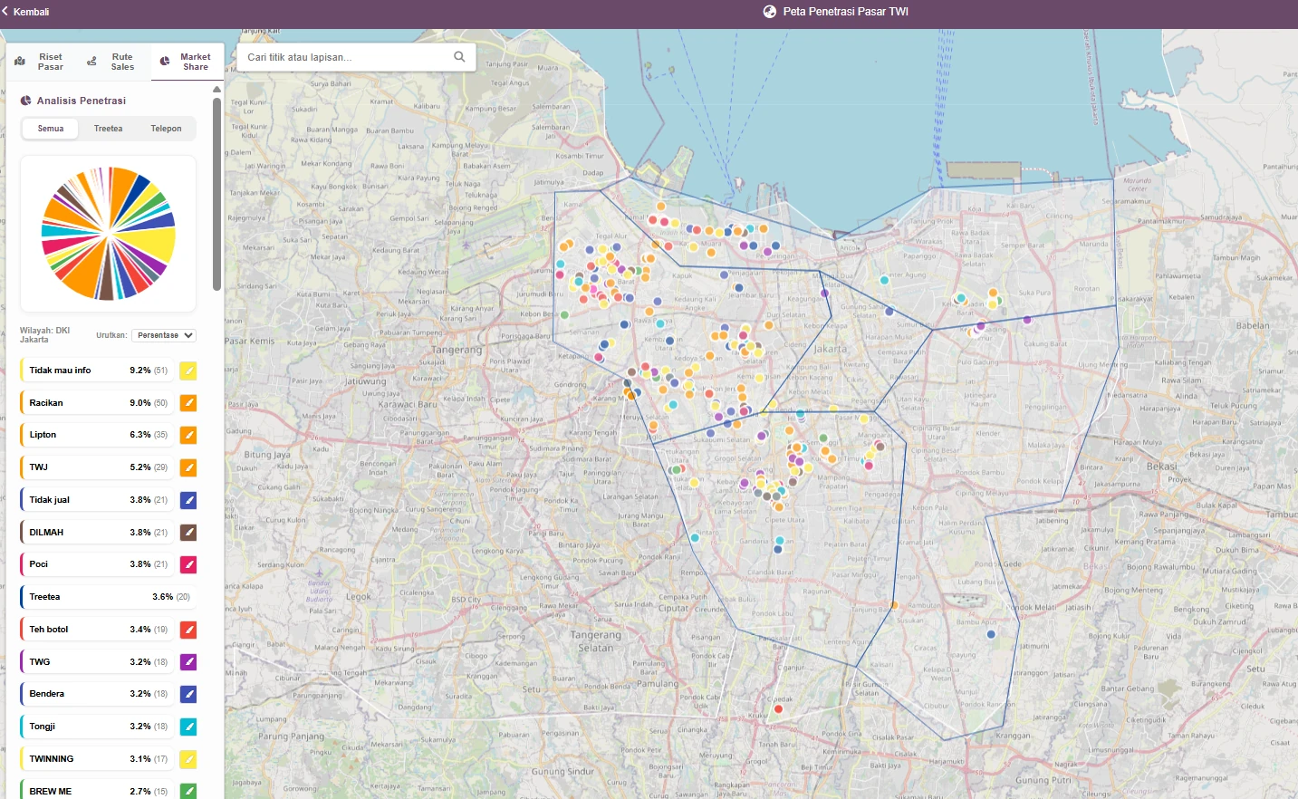Image resolution: width=1298 pixels, height=799 pixels.
Task: Click the Kembali back link
Action: (x=25, y=12)
